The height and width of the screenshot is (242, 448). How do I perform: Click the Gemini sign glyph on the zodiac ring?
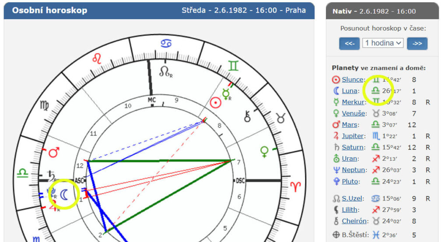click(x=233, y=66)
